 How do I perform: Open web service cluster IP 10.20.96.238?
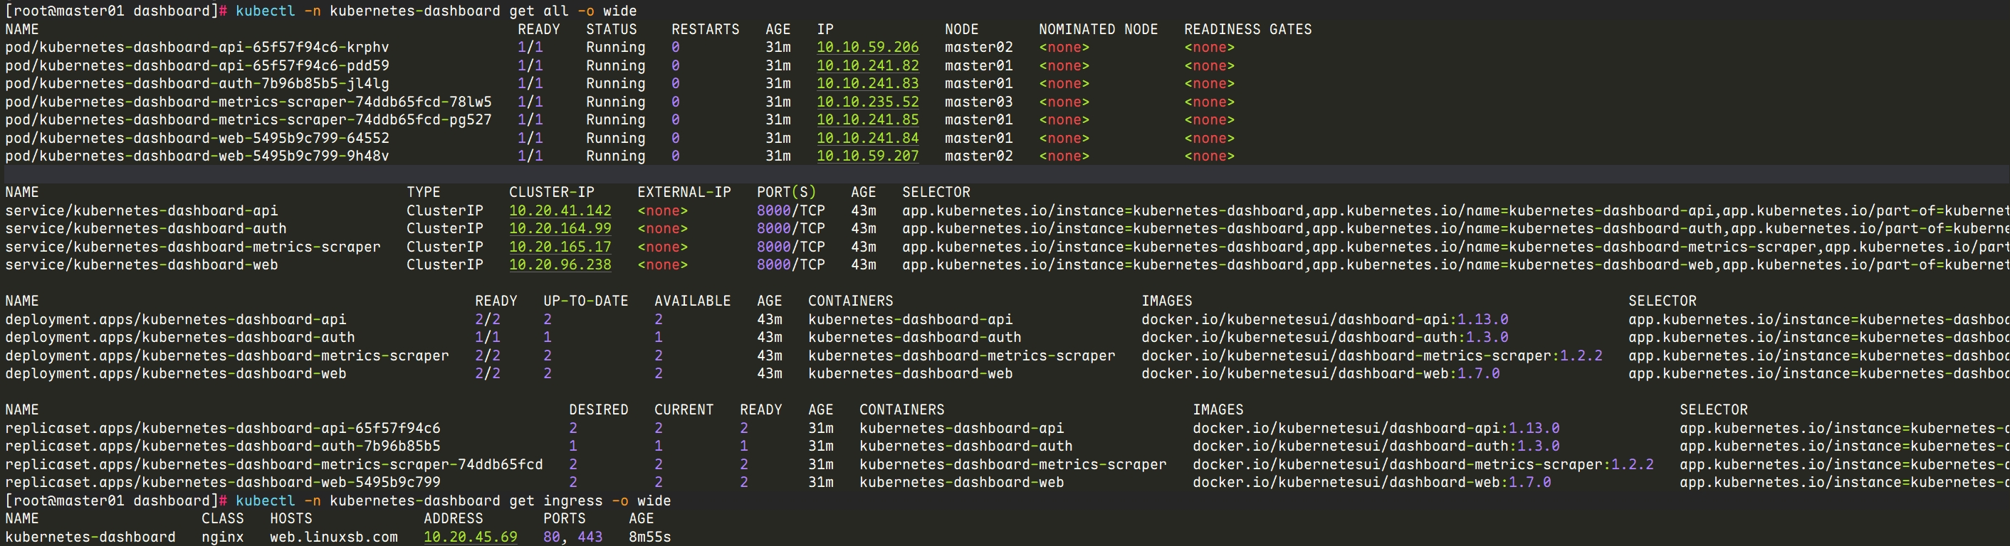click(x=560, y=264)
